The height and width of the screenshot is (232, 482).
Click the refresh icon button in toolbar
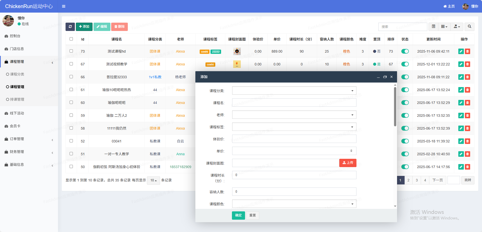tap(70, 27)
